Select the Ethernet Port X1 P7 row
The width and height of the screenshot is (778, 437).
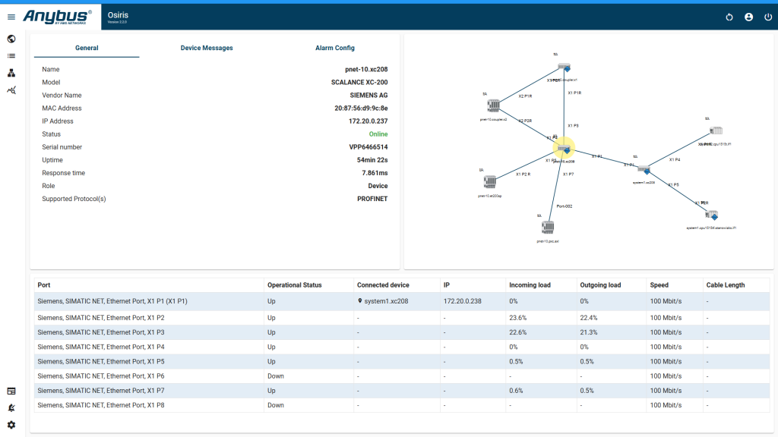click(x=402, y=391)
